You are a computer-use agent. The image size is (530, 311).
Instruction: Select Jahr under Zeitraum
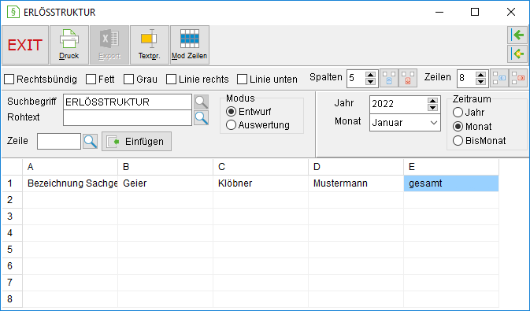point(458,113)
